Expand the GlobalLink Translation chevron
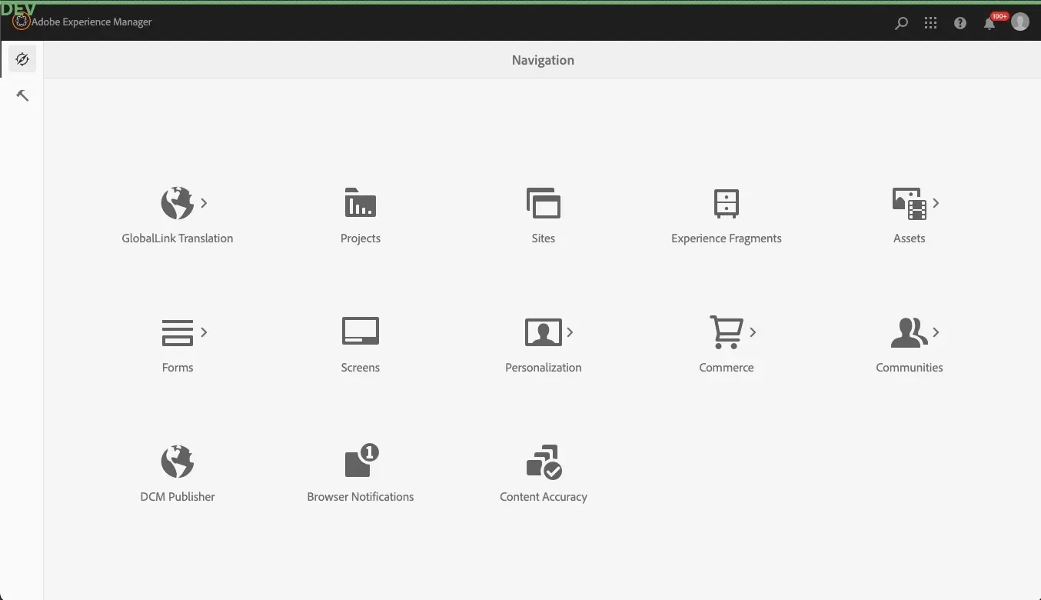This screenshot has width=1041, height=600. 204,203
